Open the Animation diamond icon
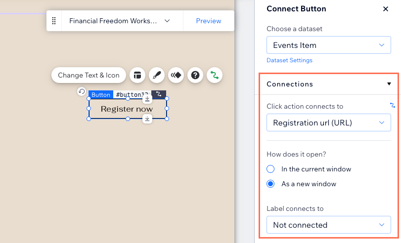The width and height of the screenshot is (401, 243). [x=176, y=75]
